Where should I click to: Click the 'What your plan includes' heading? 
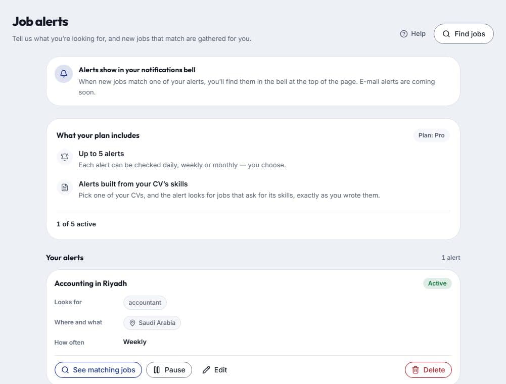98,135
